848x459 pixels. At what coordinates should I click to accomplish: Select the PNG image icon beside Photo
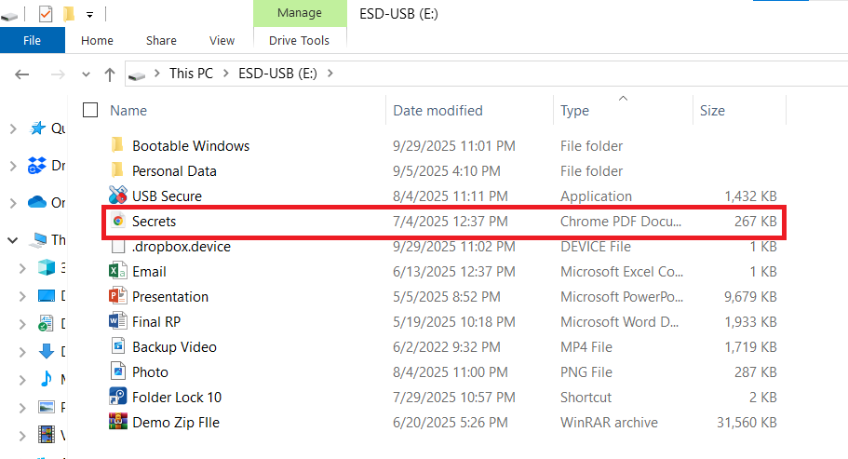118,371
